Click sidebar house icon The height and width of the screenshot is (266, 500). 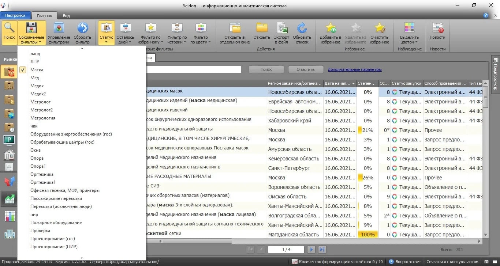(9, 155)
